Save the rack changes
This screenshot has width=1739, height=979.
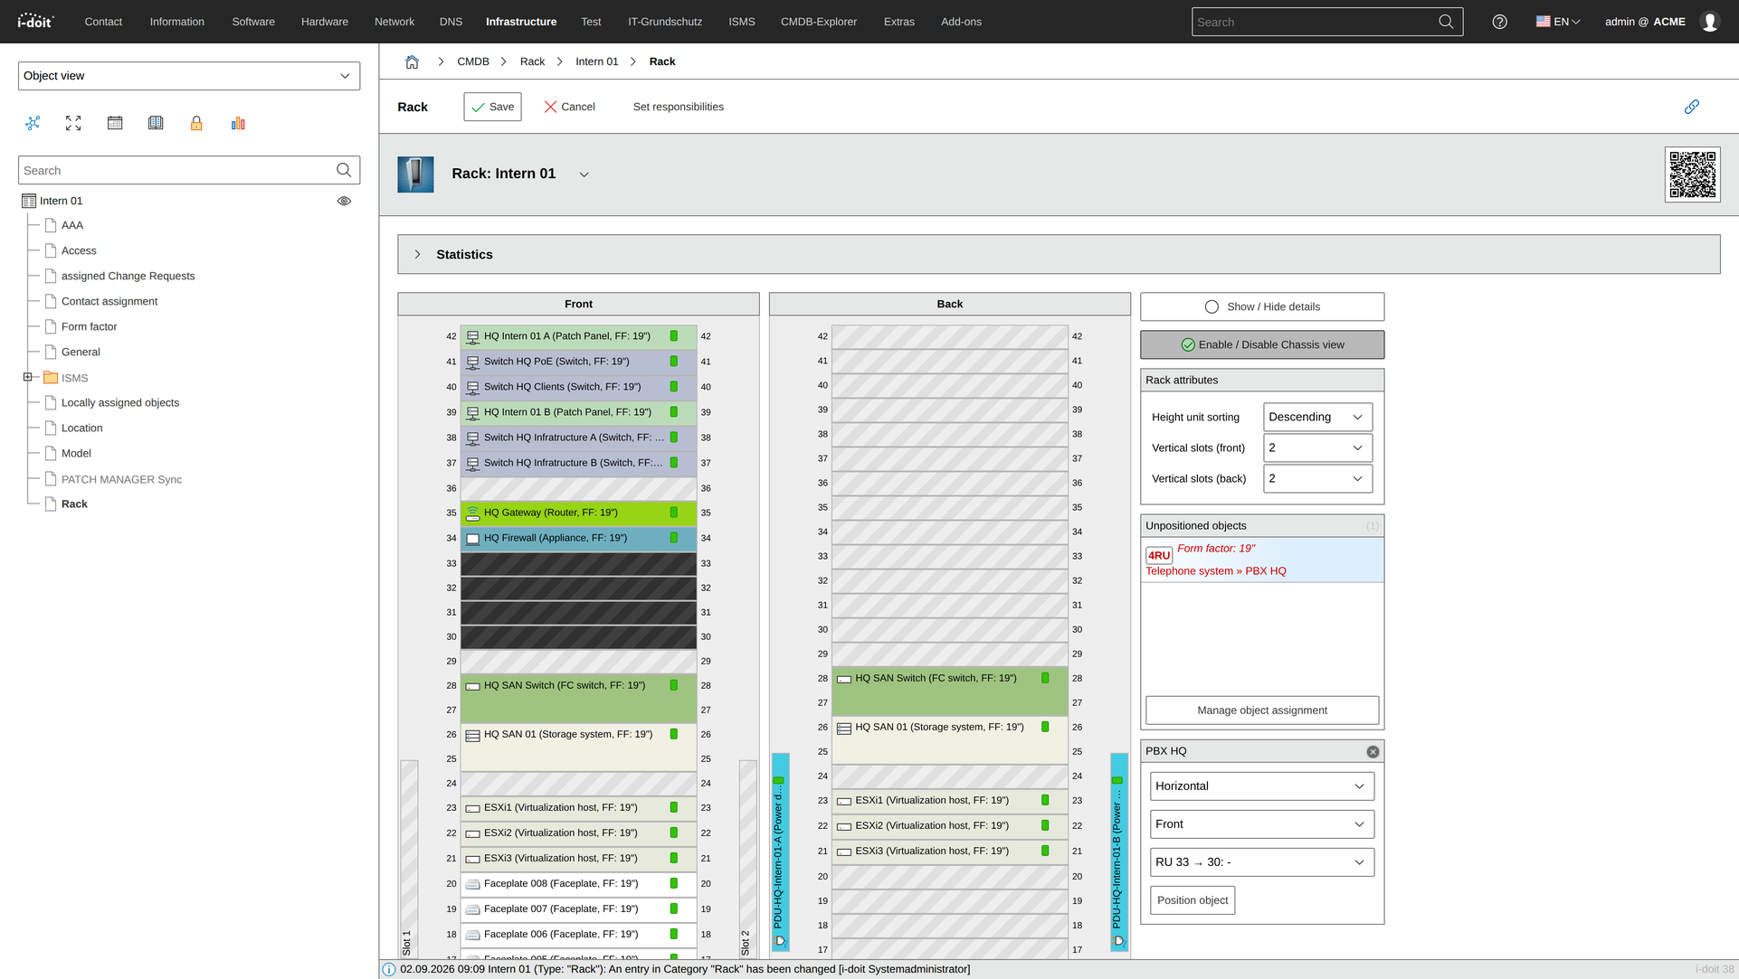point(492,107)
